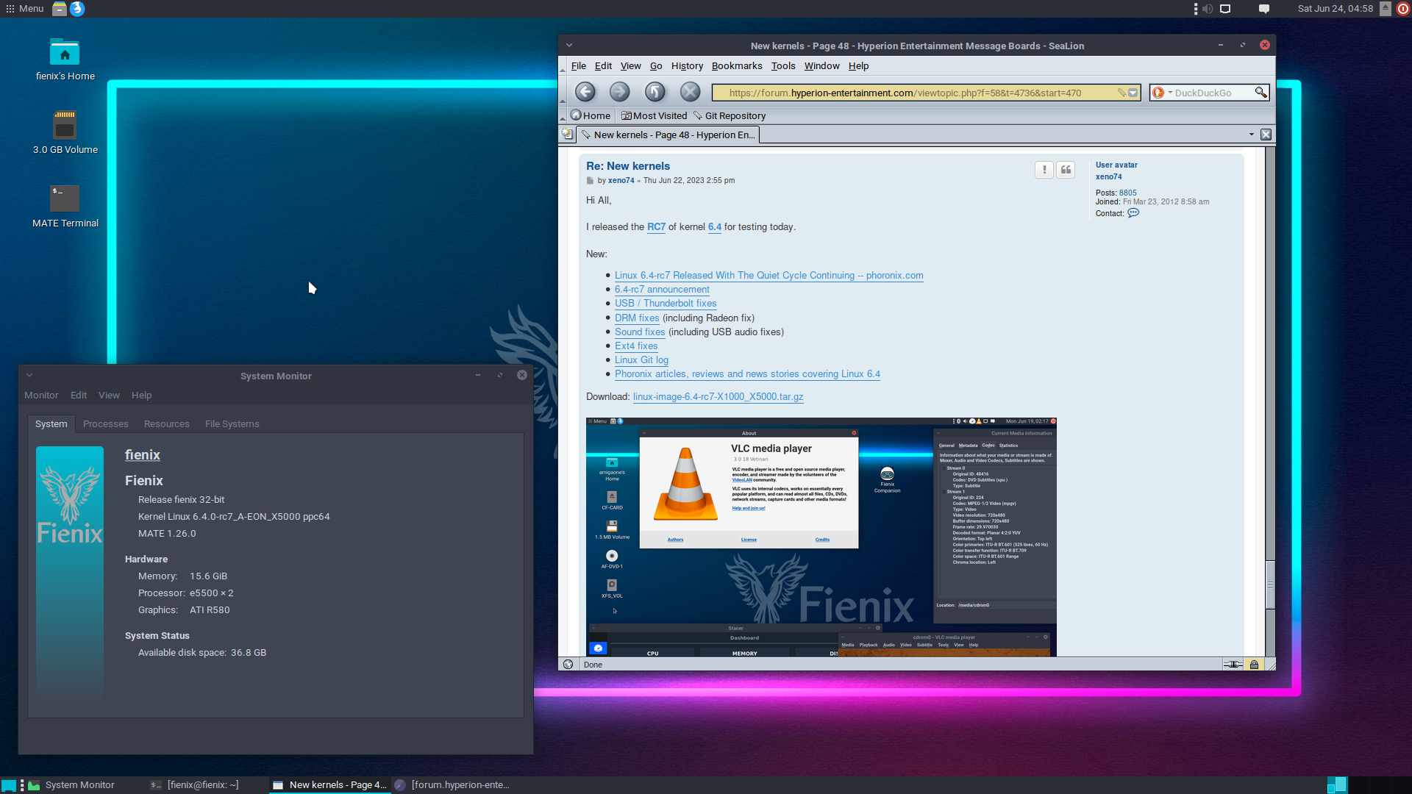Reload the page with the Reload button
This screenshot has height=794, width=1412.
655,92
